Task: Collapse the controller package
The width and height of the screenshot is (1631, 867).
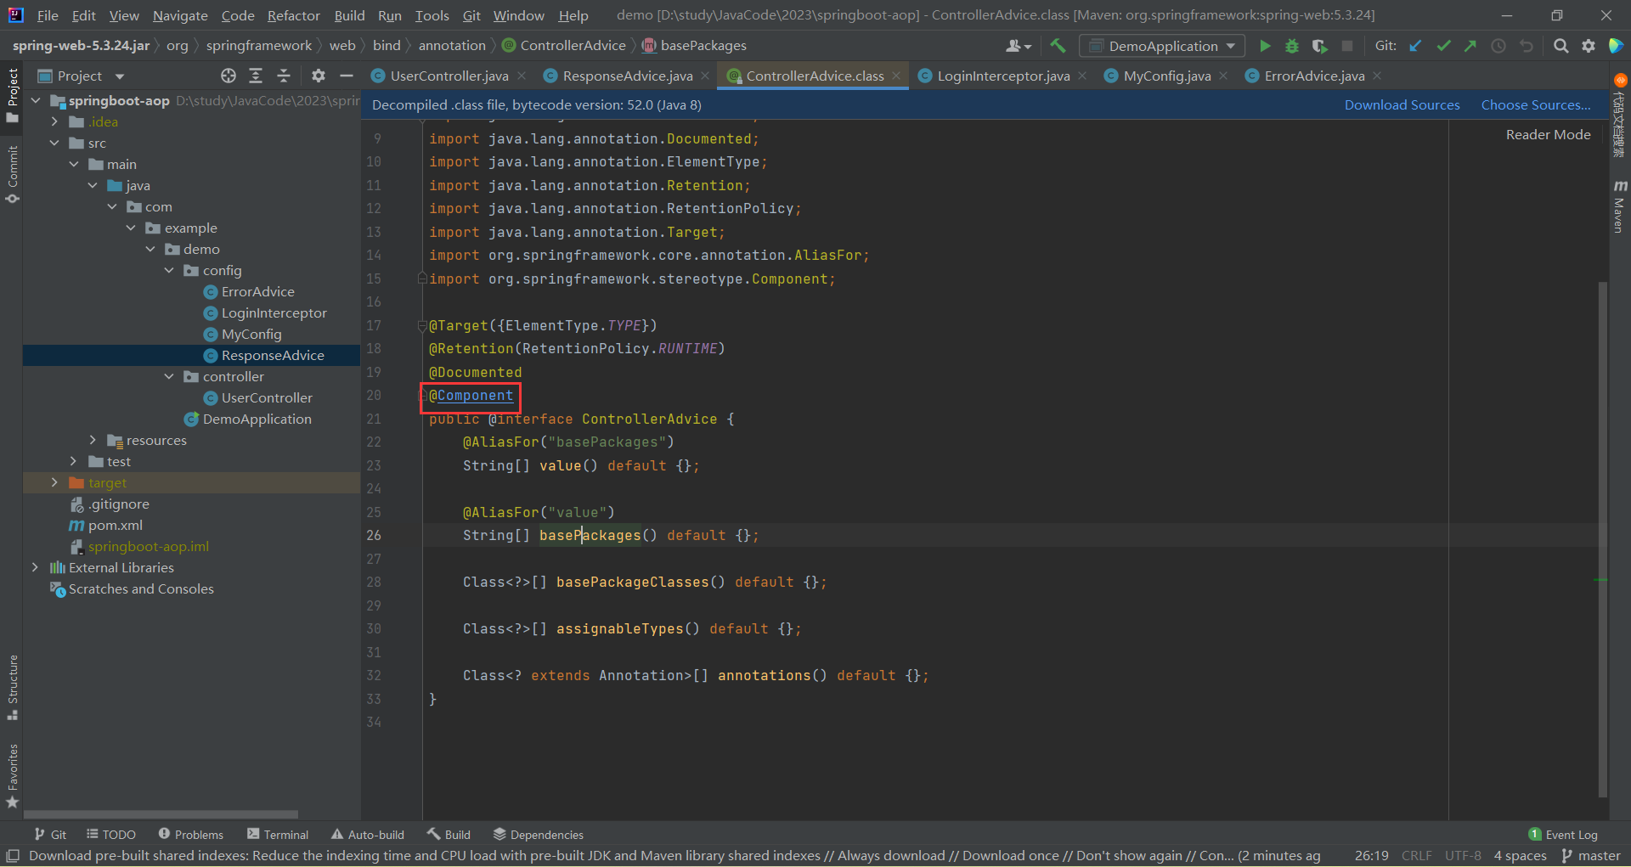Action: click(169, 376)
